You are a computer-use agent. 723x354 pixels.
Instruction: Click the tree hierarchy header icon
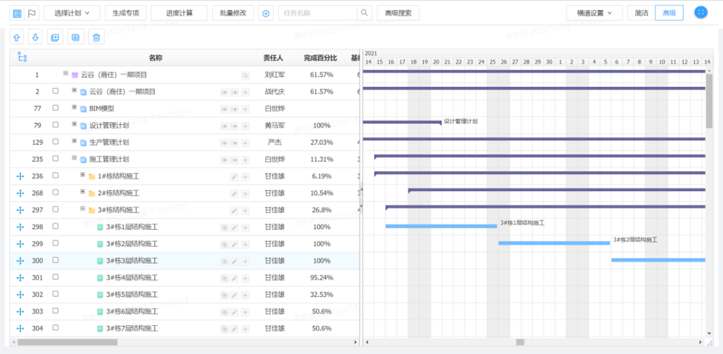pyautogui.click(x=21, y=57)
